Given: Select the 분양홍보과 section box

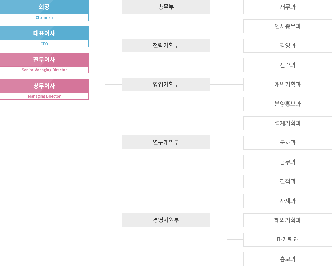Looking at the screenshot, I should [288, 104].
